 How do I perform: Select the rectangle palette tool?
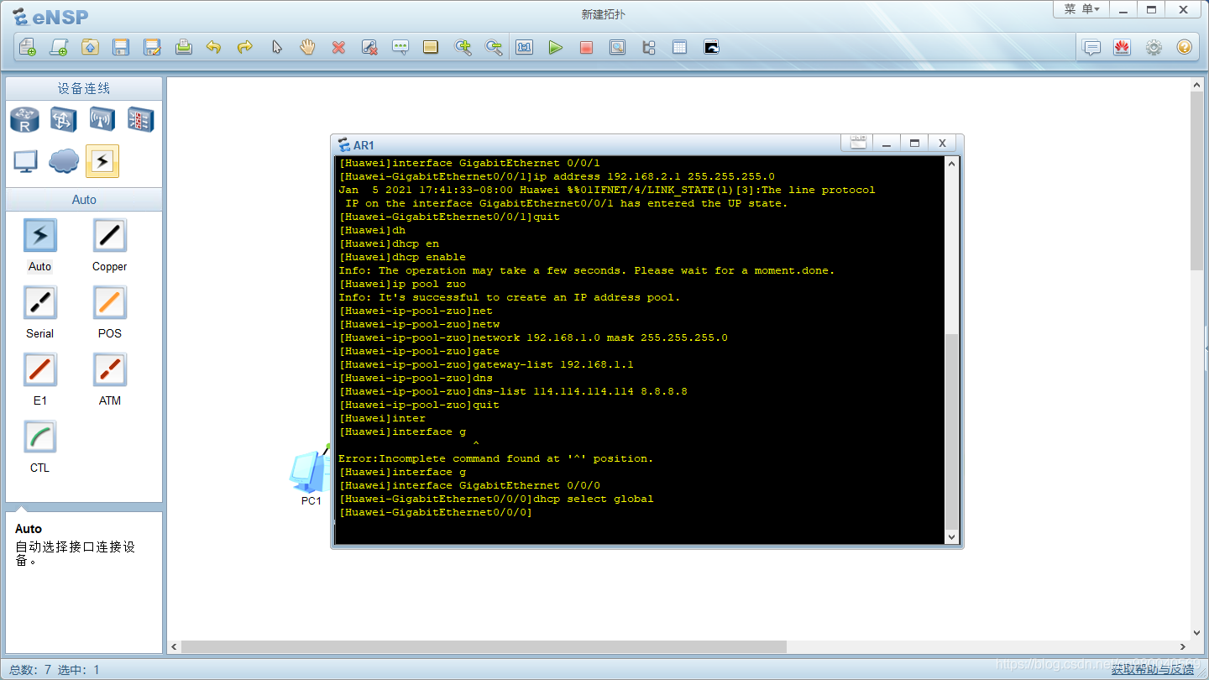[x=431, y=47]
